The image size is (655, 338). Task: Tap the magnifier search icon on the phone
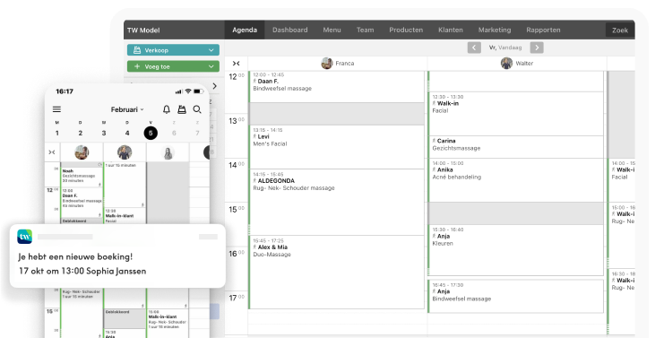pyautogui.click(x=197, y=109)
